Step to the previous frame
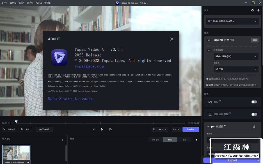263x164 pixels. pyautogui.click(x=94, y=129)
